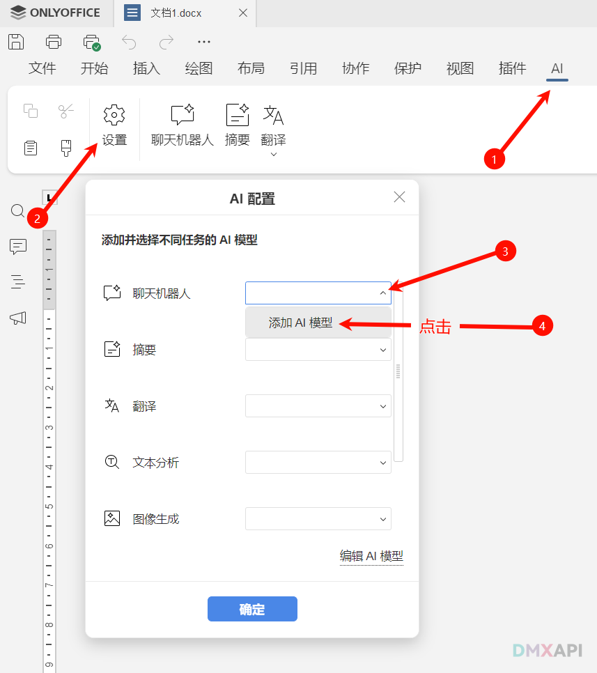
Task: Open the 文本分析 model dropdown
Action: [x=318, y=463]
